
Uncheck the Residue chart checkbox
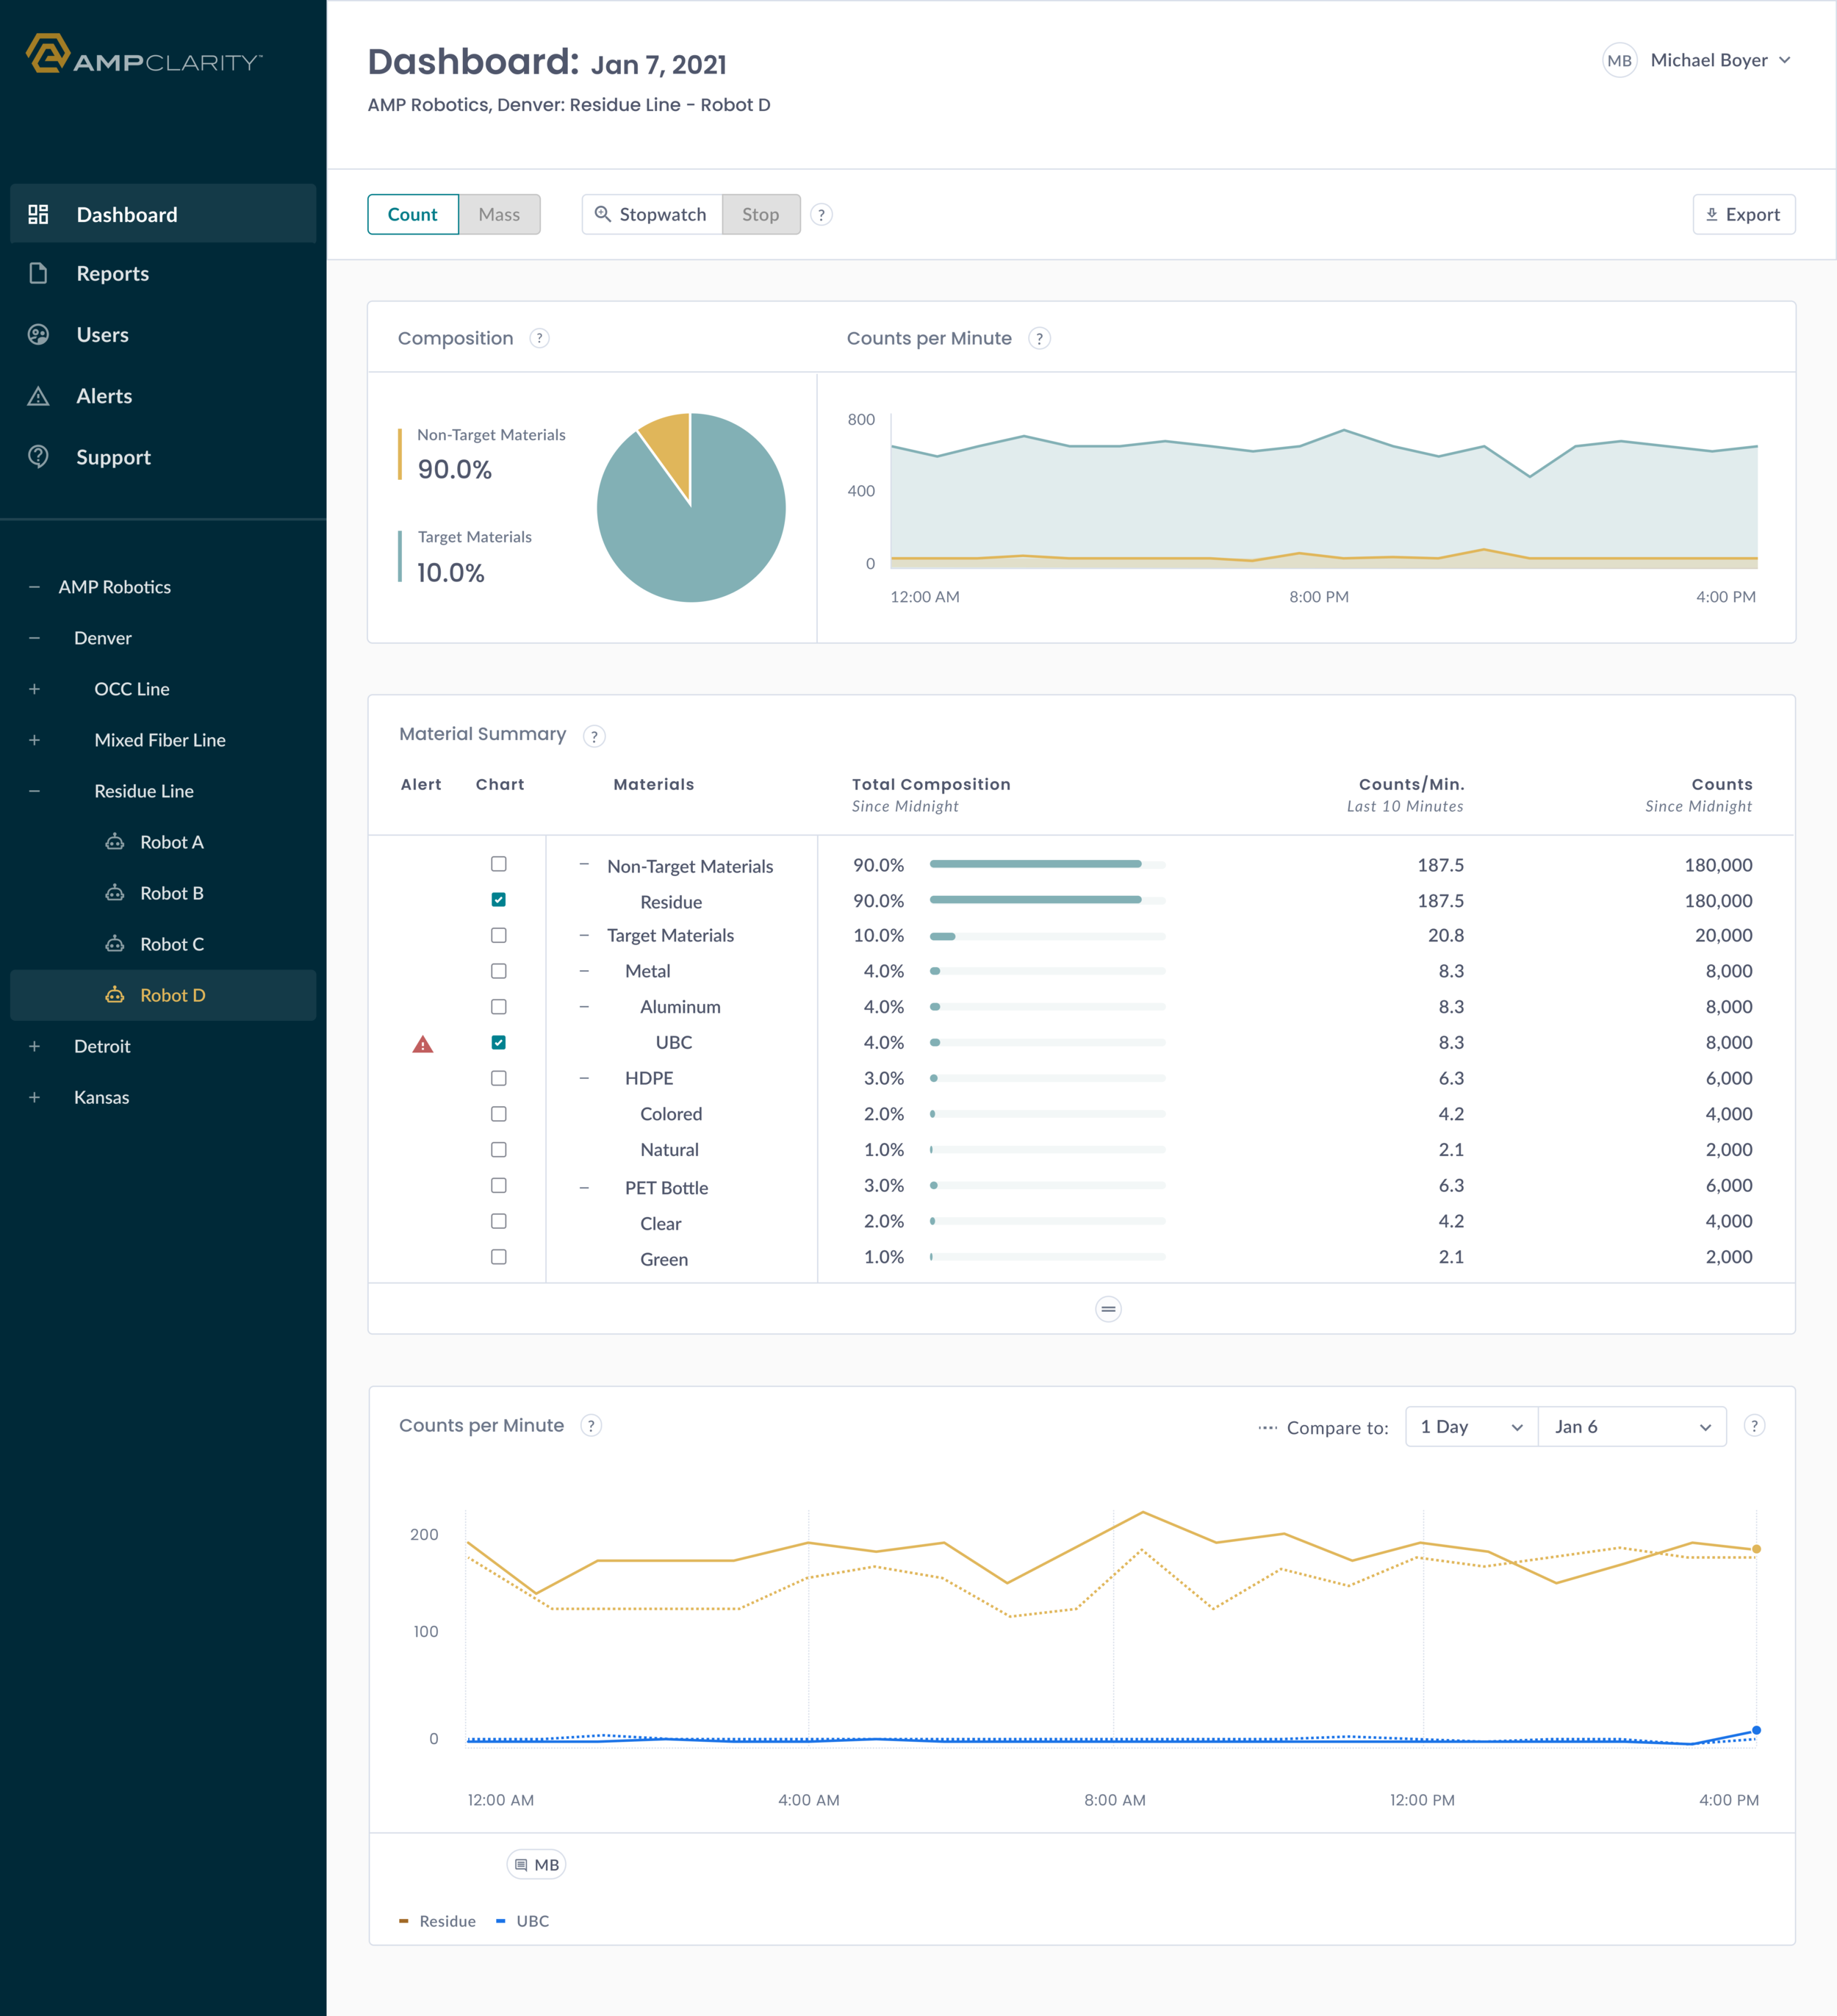499,900
